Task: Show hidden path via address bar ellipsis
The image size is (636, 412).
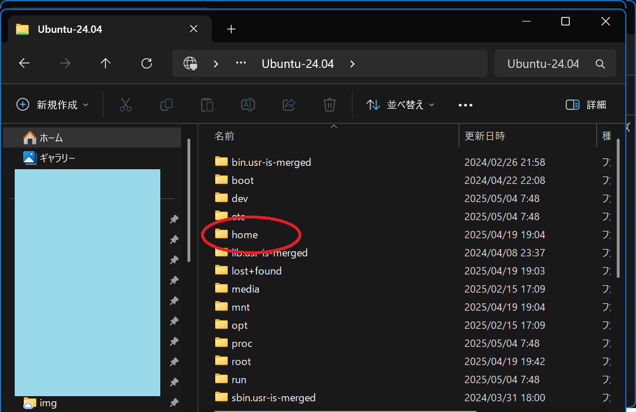Action: 241,63
